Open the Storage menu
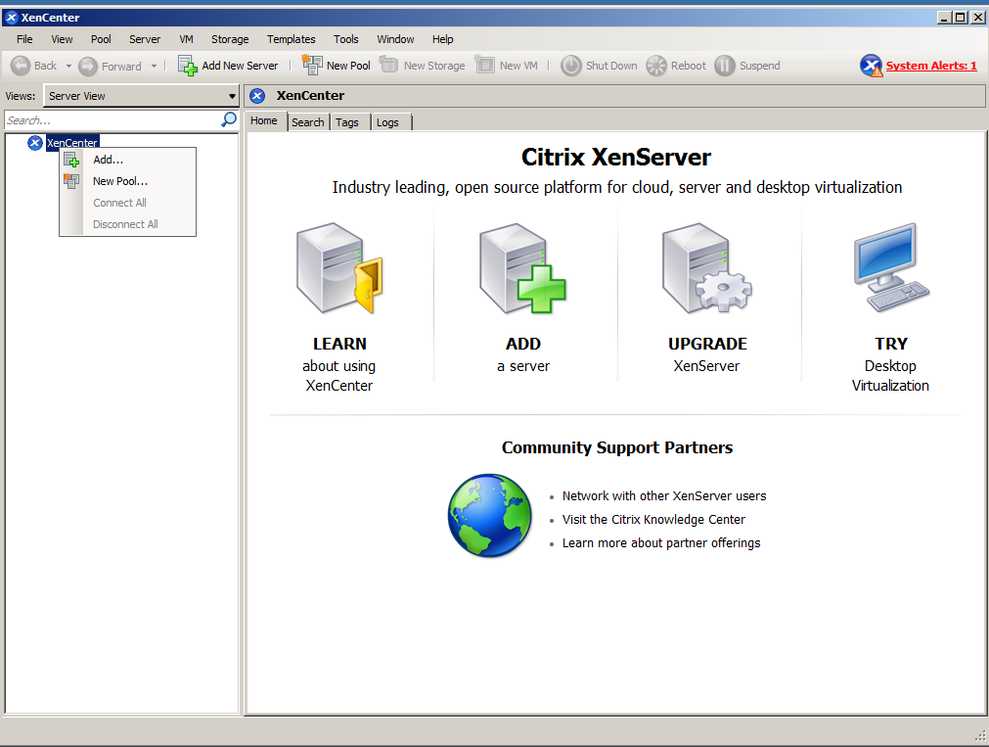 pyautogui.click(x=229, y=39)
